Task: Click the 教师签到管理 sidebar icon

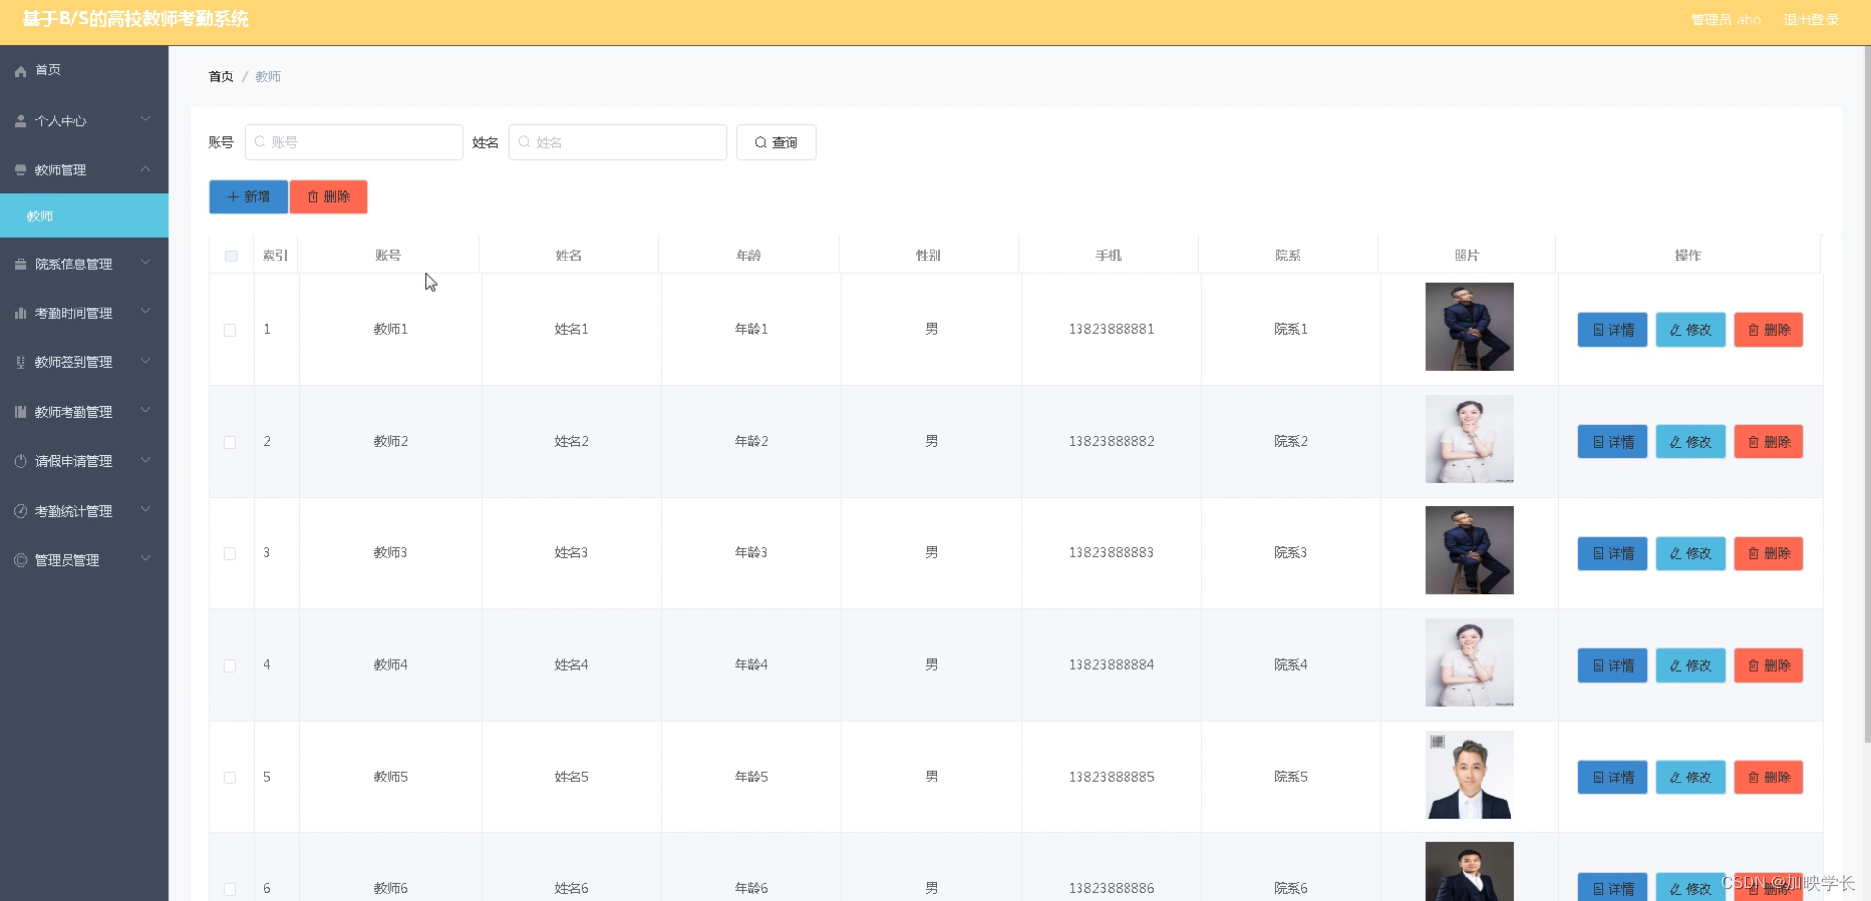Action: [x=20, y=361]
